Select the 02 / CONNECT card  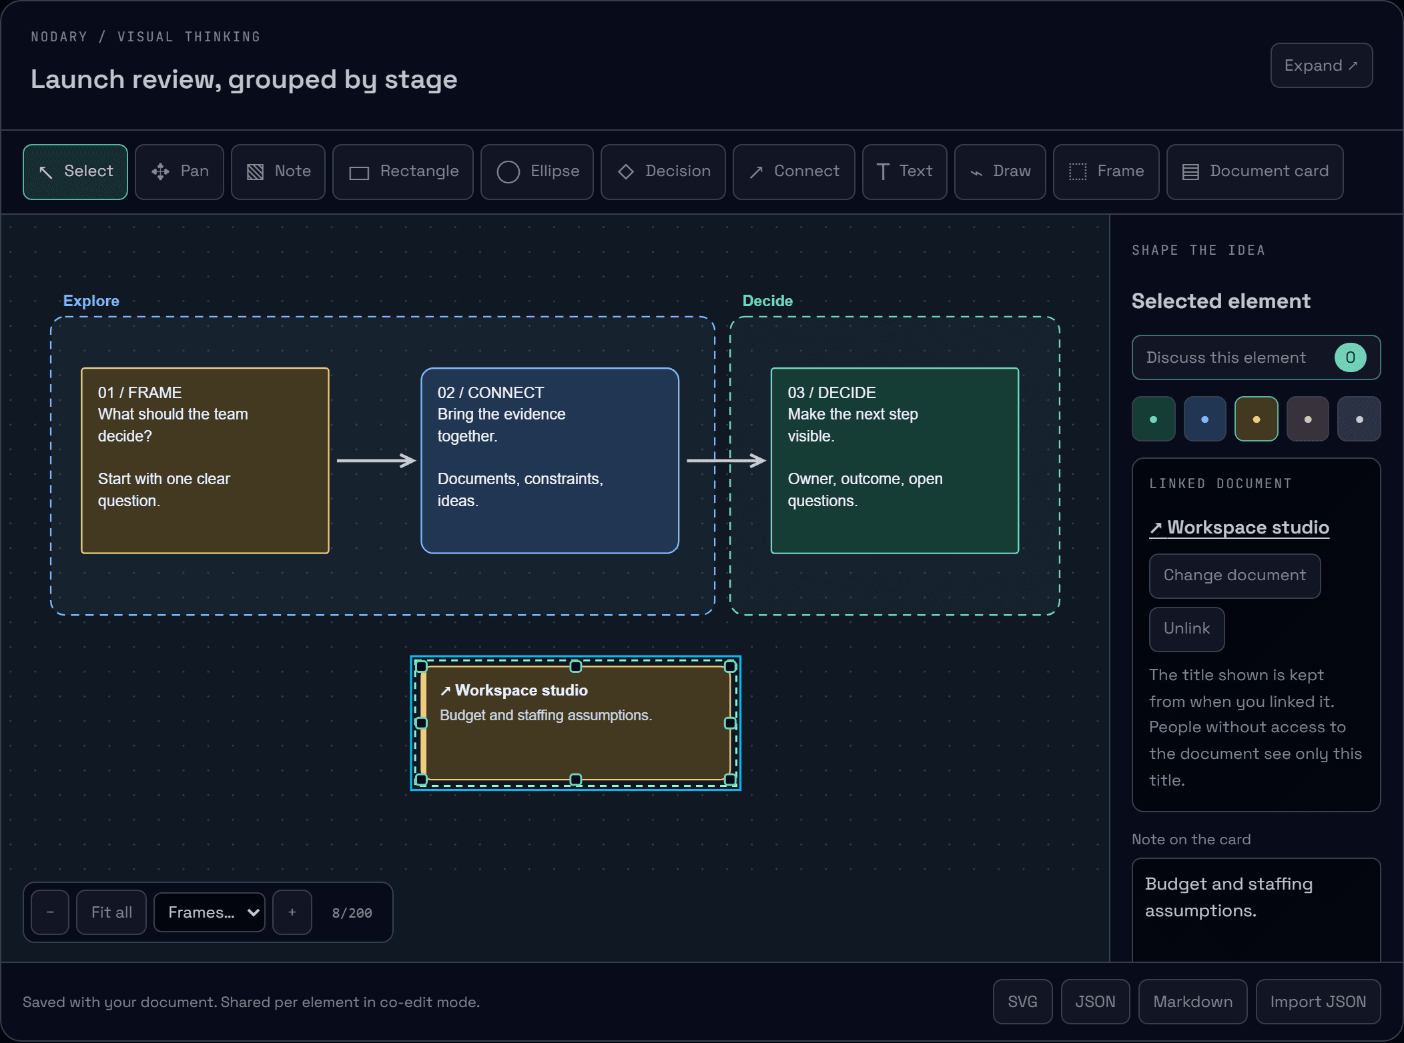(550, 460)
